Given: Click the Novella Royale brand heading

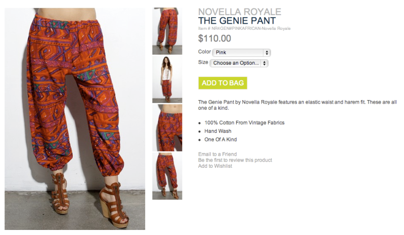Looking at the screenshot, I should tap(240, 12).
